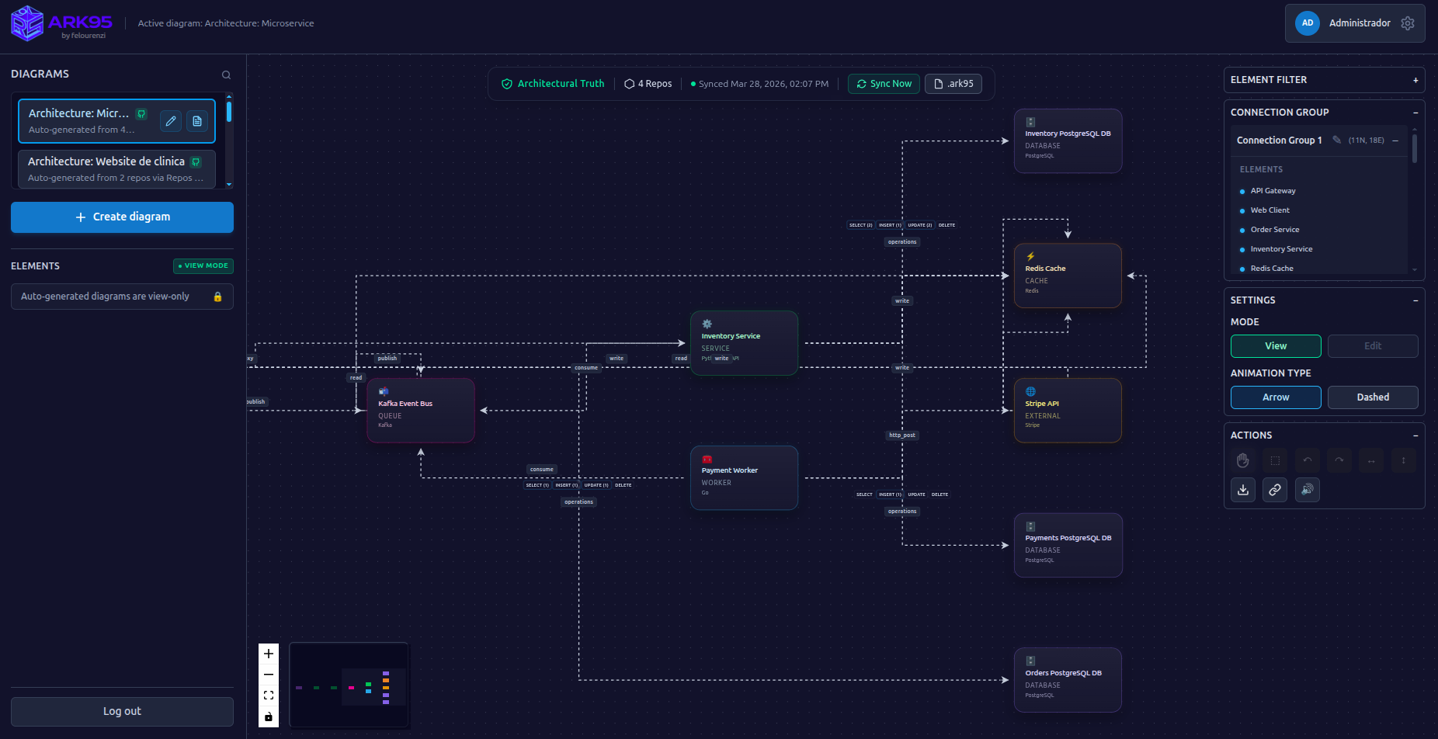Expand the Element Filter panel
Image resolution: width=1438 pixels, height=739 pixels.
1416,79
